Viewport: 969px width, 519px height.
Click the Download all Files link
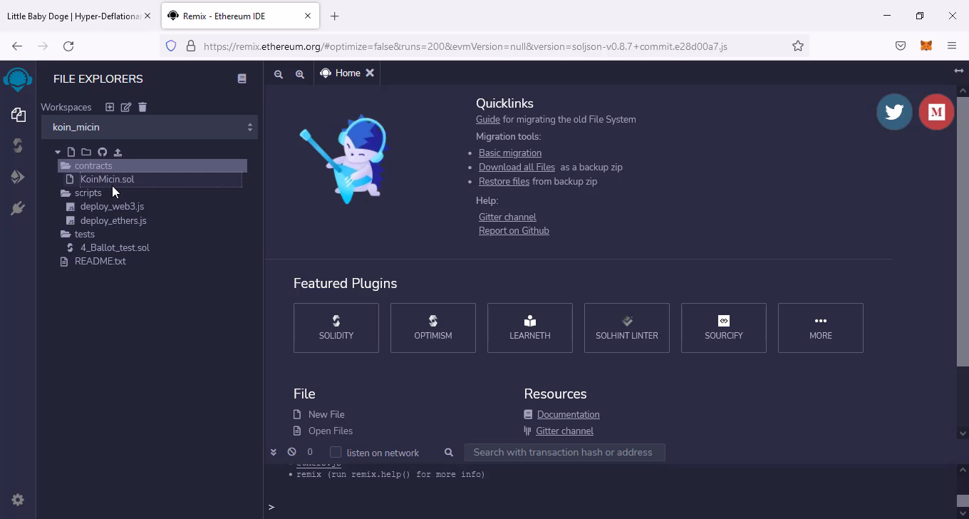(517, 167)
